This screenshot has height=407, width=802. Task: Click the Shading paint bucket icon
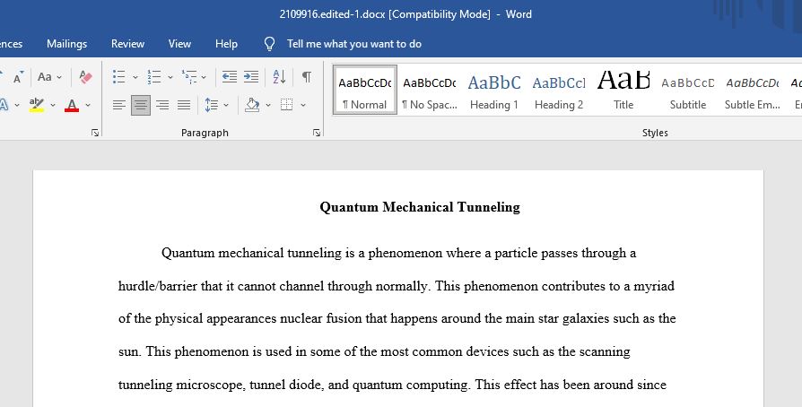(x=252, y=105)
